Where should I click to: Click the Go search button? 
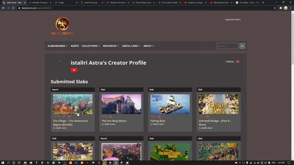point(242,46)
